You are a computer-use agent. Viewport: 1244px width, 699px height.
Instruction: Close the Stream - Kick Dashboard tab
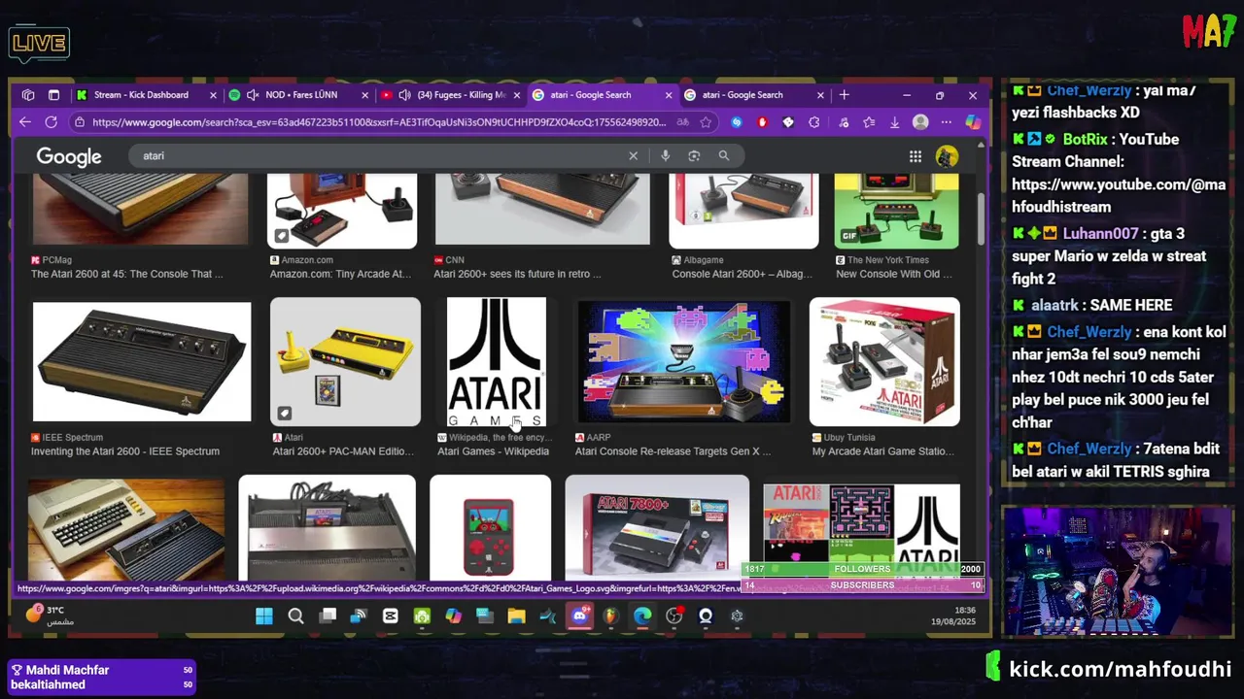pyautogui.click(x=213, y=95)
